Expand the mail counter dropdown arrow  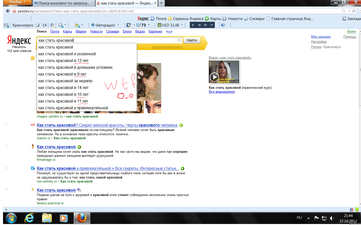click(149, 25)
